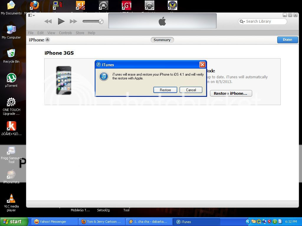This screenshot has height=226, width=302.
Task: Open the Ki Lite desktop shortcut
Action: tap(80, 5)
